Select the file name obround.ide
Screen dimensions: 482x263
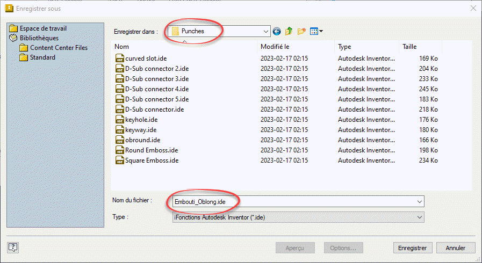tap(142, 140)
